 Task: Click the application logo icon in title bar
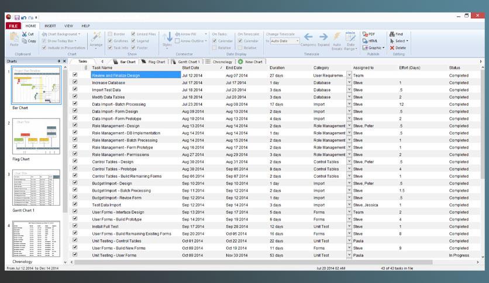[x=9, y=17]
